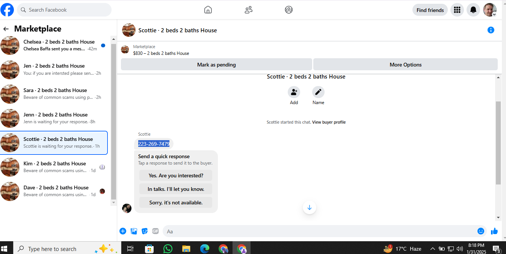The height and width of the screenshot is (254, 506).
Task: Open conversation info icon
Action: tap(491, 30)
